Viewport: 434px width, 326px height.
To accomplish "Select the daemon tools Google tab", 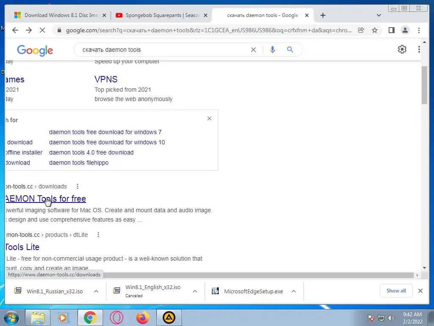I will pyautogui.click(x=262, y=15).
